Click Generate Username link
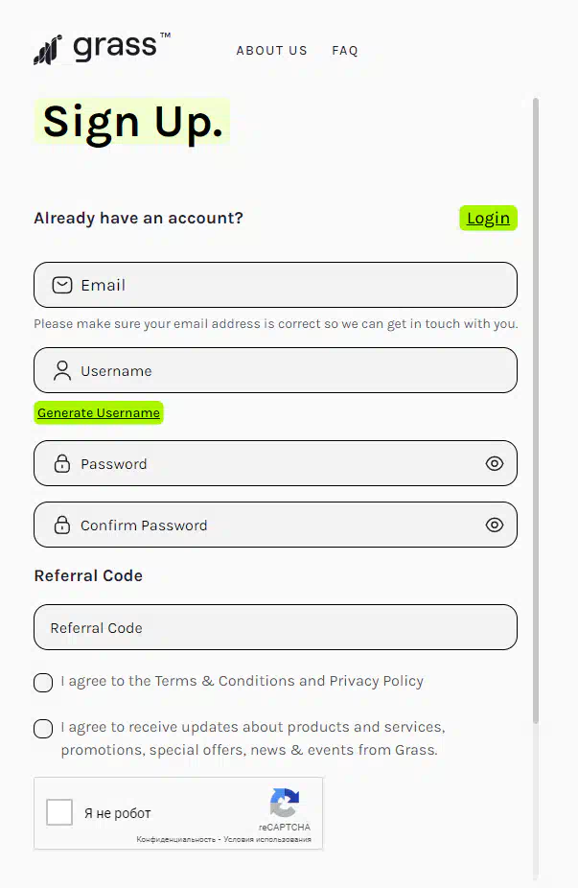The width and height of the screenshot is (578, 888). (99, 413)
